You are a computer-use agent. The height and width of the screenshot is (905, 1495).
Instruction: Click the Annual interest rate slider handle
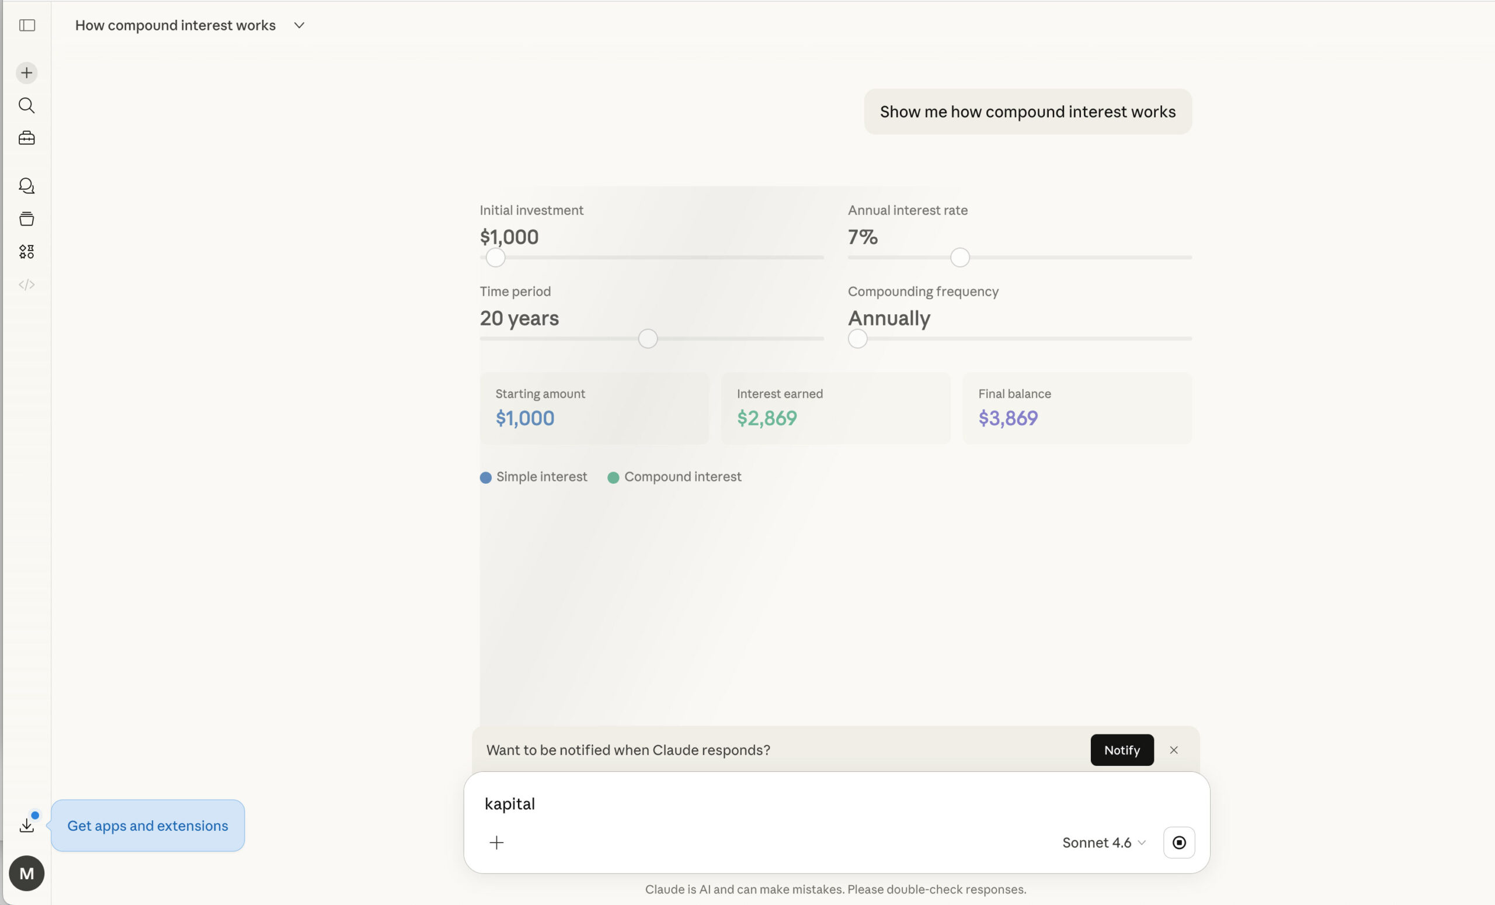[x=959, y=257]
